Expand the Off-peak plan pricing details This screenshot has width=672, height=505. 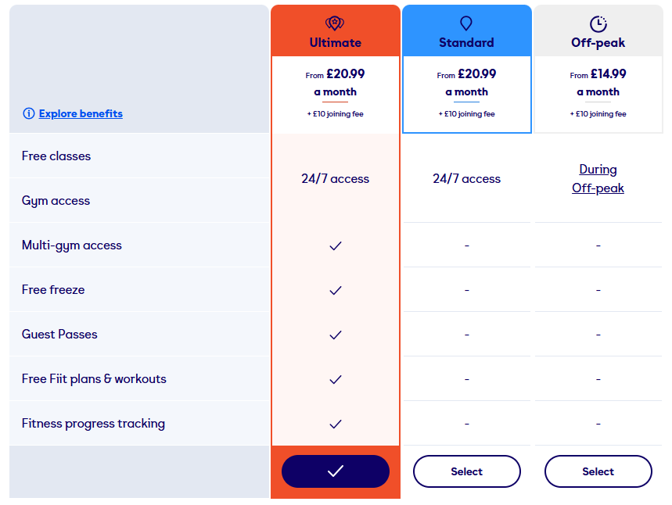click(598, 92)
